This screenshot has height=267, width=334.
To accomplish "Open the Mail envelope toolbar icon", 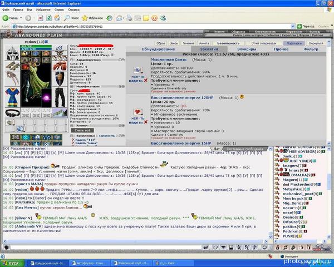I will (119, 18).
